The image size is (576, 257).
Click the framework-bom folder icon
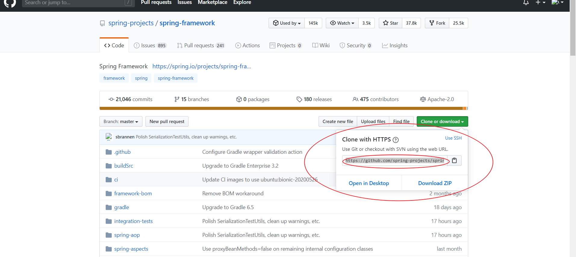(x=109, y=194)
